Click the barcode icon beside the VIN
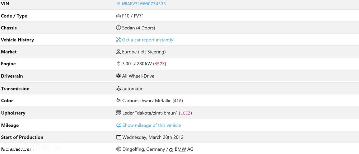359x154 pixels. coord(118,4)
